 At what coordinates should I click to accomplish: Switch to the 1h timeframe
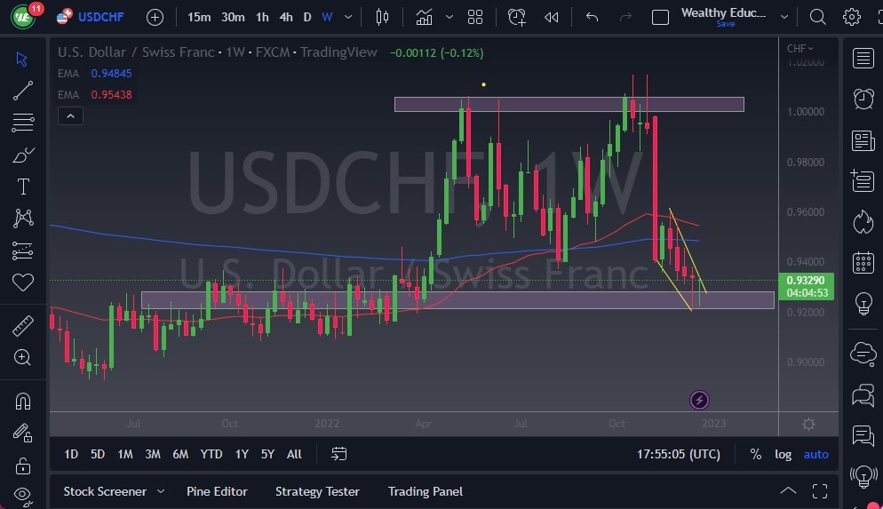click(x=262, y=18)
